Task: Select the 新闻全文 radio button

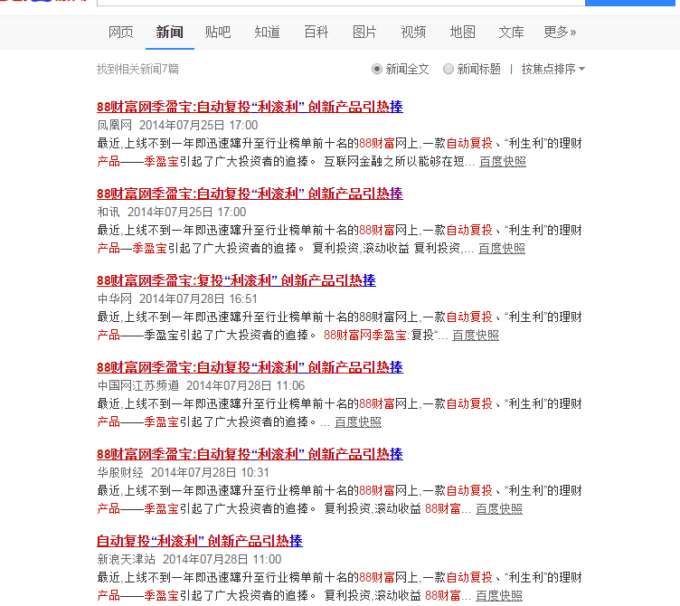Action: pos(377,69)
